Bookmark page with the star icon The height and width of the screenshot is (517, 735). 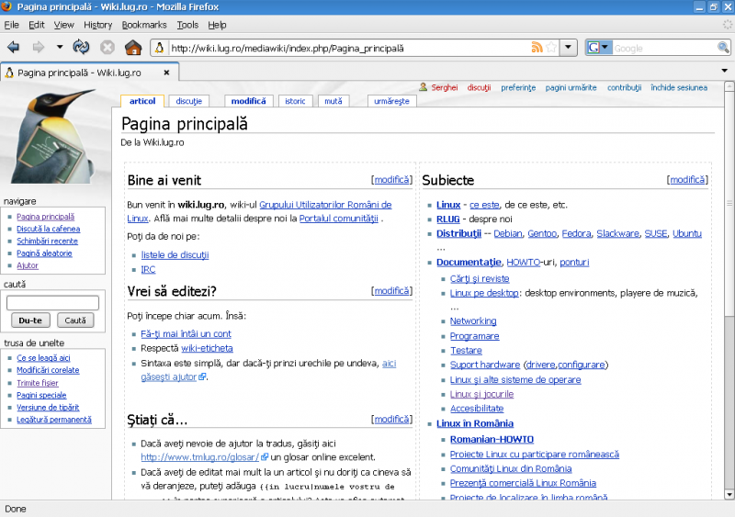click(551, 48)
